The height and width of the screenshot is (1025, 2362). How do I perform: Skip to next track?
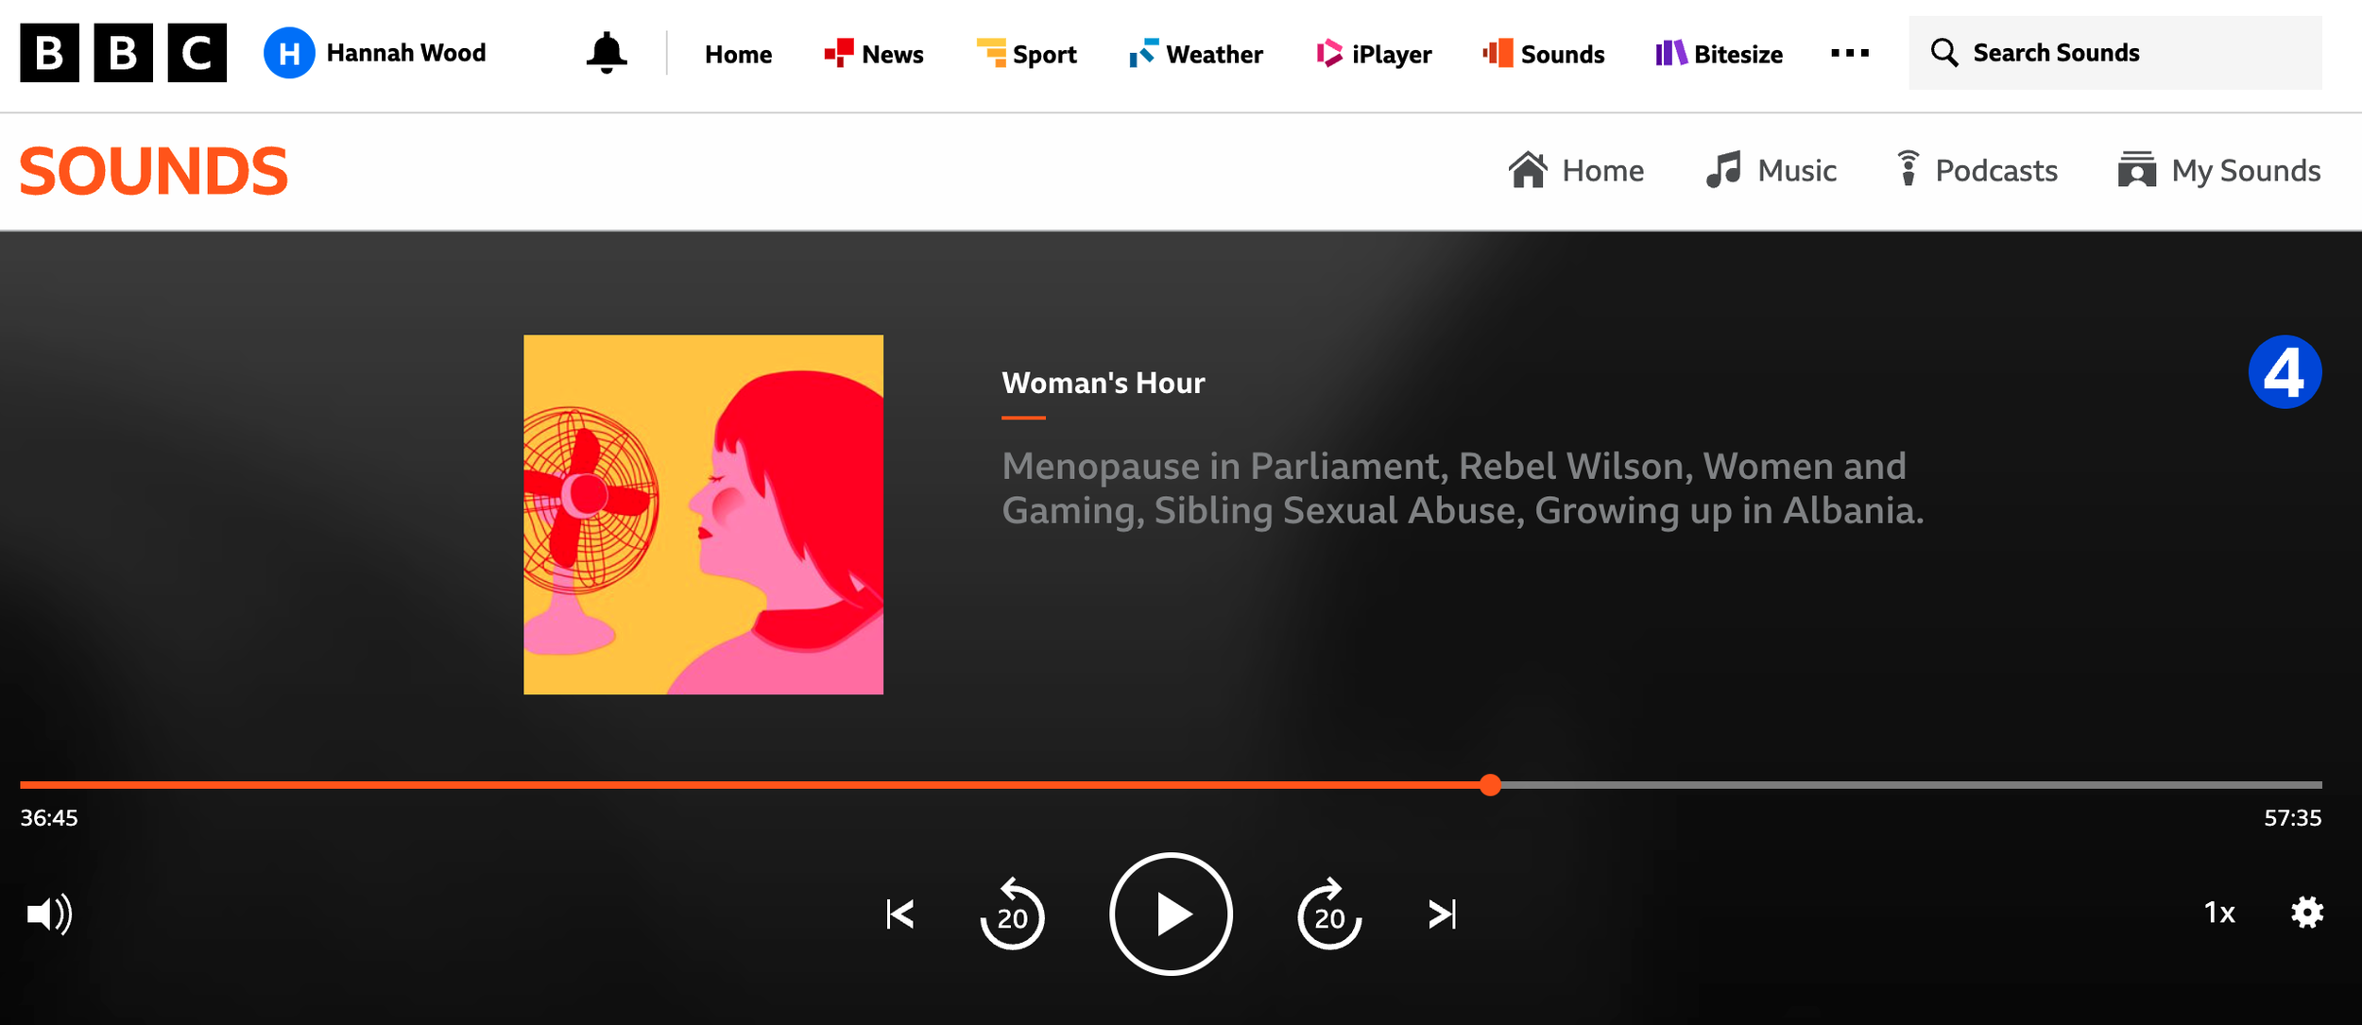point(1442,914)
